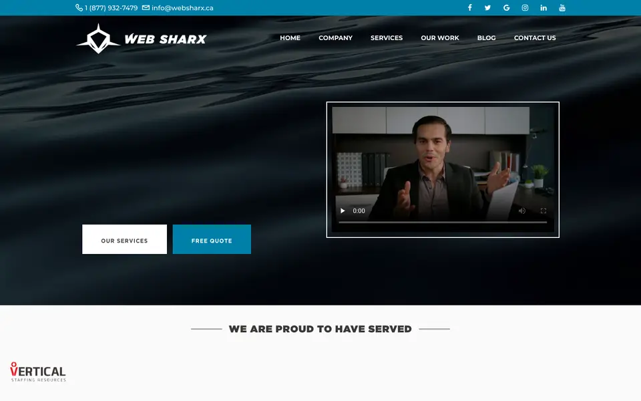Screen dimensions: 641x401
Task: Open the Twitter social icon
Action: pos(487,7)
